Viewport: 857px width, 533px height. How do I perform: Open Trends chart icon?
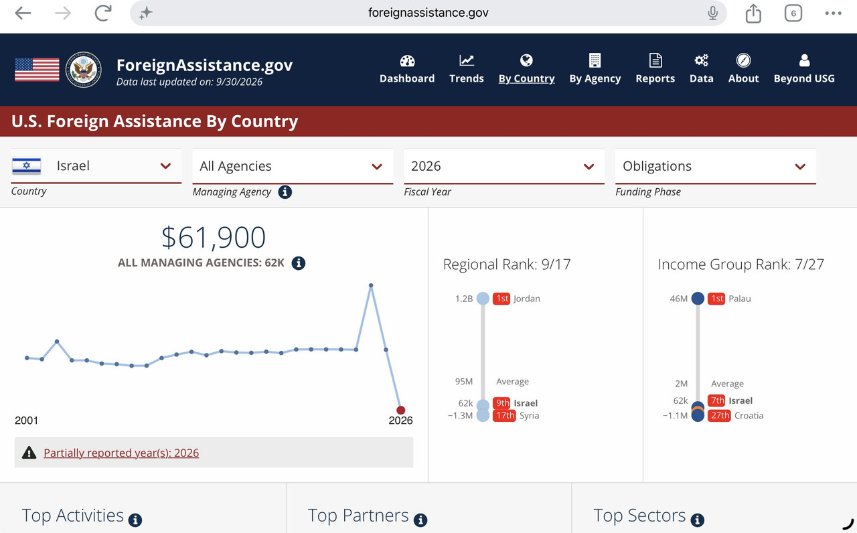tap(467, 61)
